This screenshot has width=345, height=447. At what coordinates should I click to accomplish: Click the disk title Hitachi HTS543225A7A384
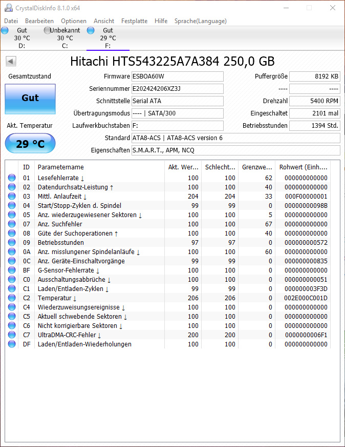(x=172, y=61)
